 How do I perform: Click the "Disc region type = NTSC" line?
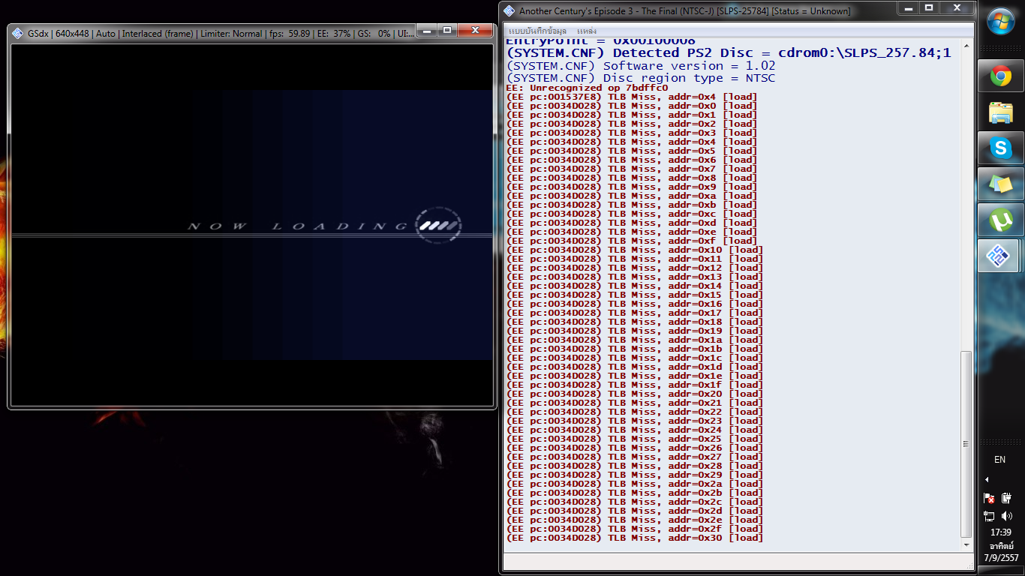click(641, 78)
